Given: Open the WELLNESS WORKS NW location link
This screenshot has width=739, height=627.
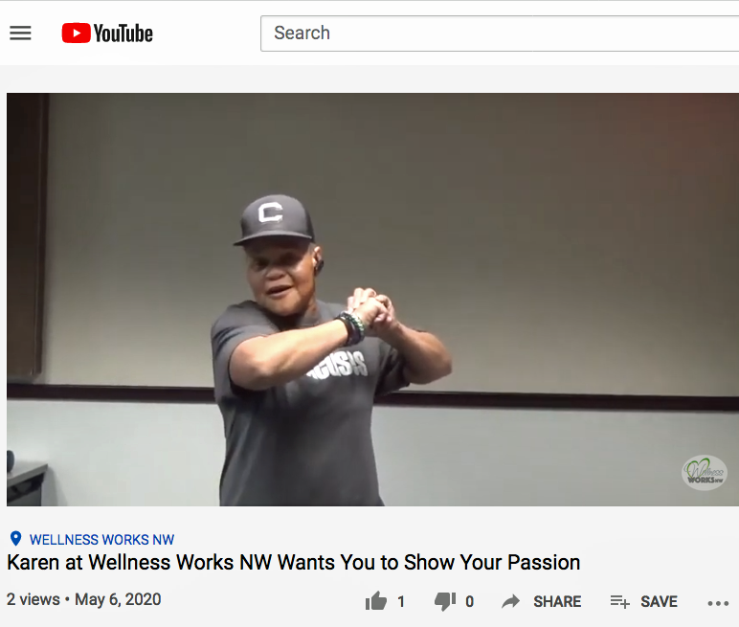Looking at the screenshot, I should 101,539.
